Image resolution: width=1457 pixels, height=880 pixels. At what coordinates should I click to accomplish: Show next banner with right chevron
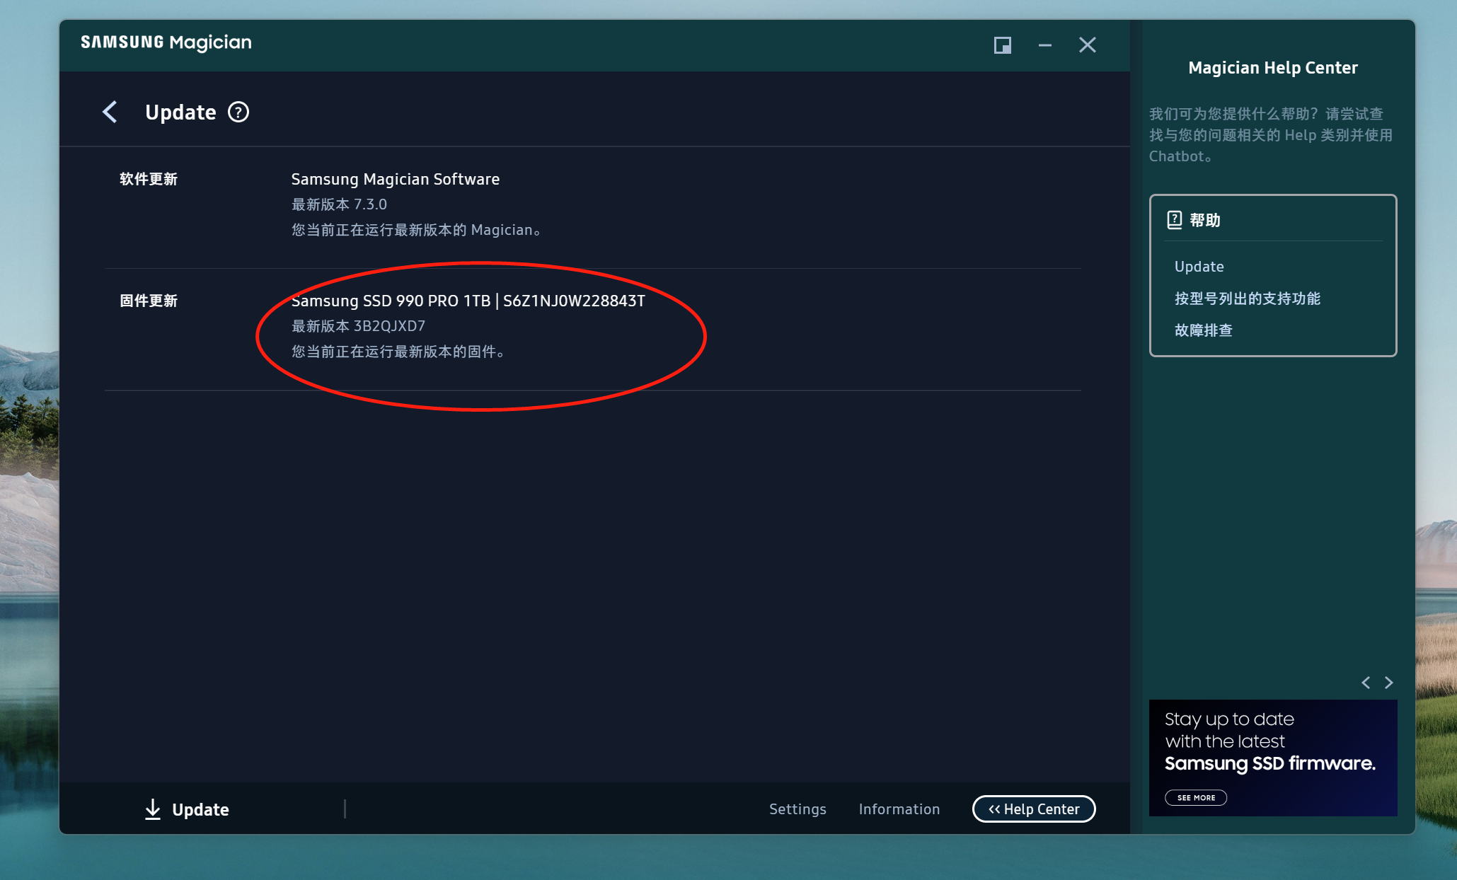(x=1388, y=682)
